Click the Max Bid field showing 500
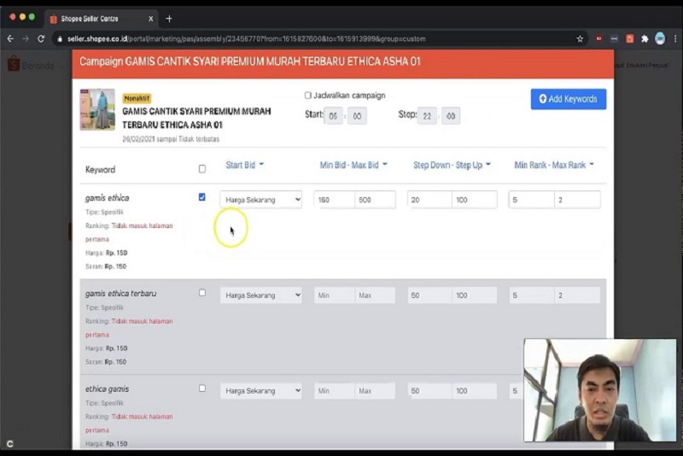The width and height of the screenshot is (683, 456). [376, 200]
